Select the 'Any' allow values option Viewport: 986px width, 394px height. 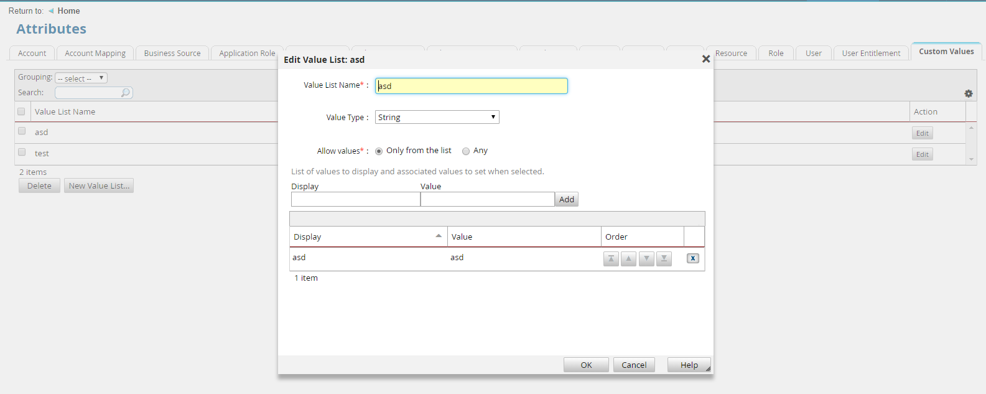pos(466,151)
